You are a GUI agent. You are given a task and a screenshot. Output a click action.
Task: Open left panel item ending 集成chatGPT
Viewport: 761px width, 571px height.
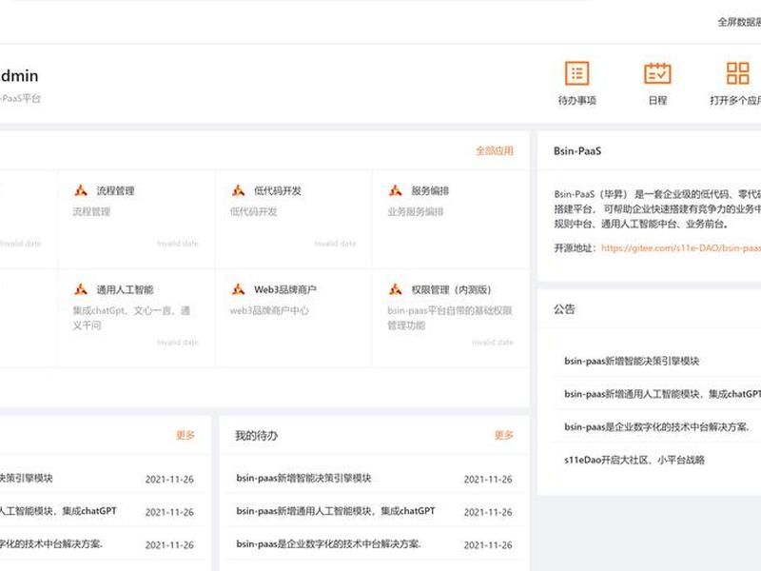pos(58,511)
